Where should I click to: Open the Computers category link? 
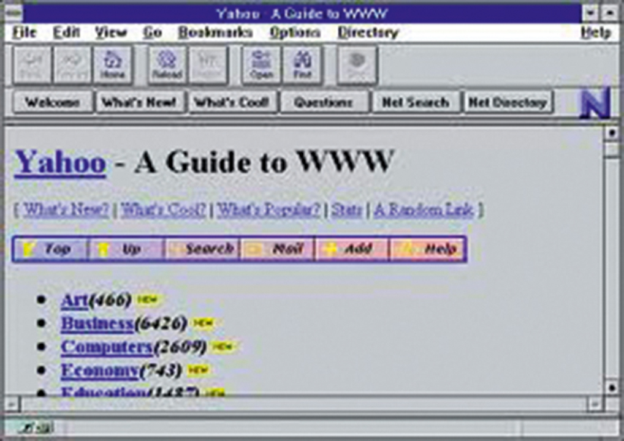(107, 347)
